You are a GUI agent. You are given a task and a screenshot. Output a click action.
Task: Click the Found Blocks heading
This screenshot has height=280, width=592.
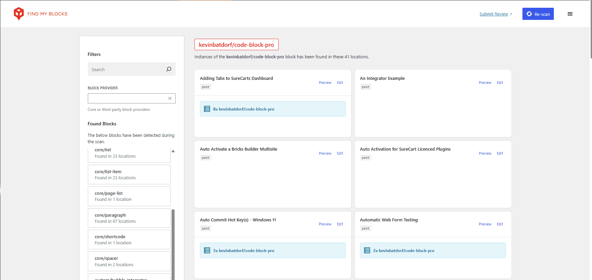tap(102, 124)
